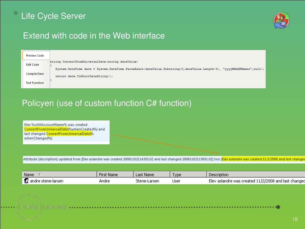This screenshot has height=229, width=305.
Task: Select the Compile/Save tab
Action: tap(35, 74)
